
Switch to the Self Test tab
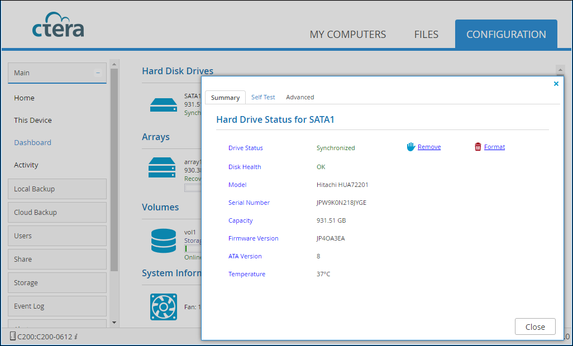[x=263, y=97]
